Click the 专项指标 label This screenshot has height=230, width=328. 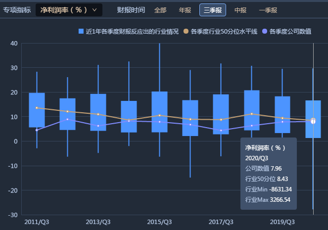17,10
